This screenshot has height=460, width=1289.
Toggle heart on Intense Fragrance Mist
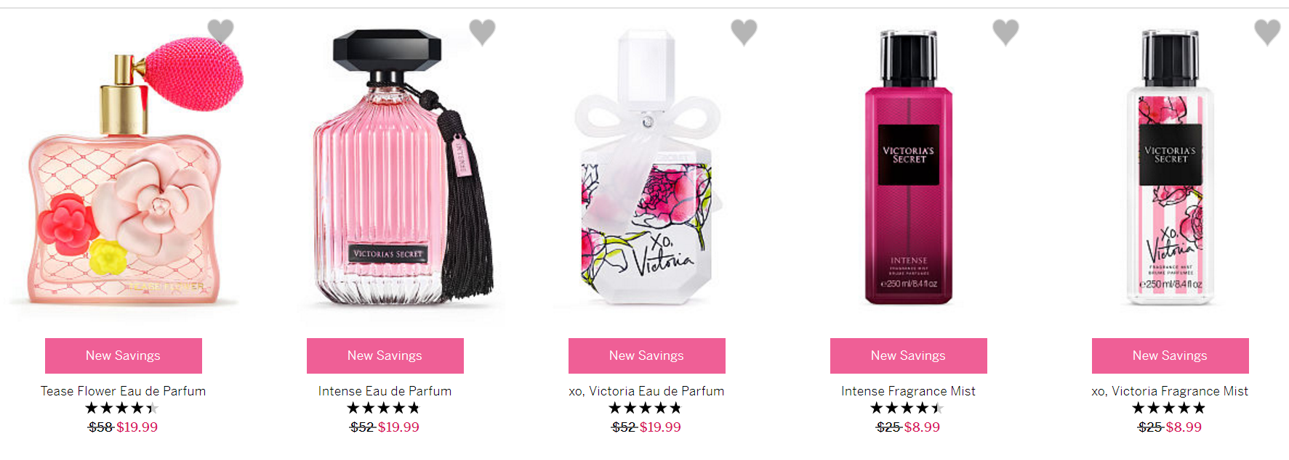(x=1005, y=32)
